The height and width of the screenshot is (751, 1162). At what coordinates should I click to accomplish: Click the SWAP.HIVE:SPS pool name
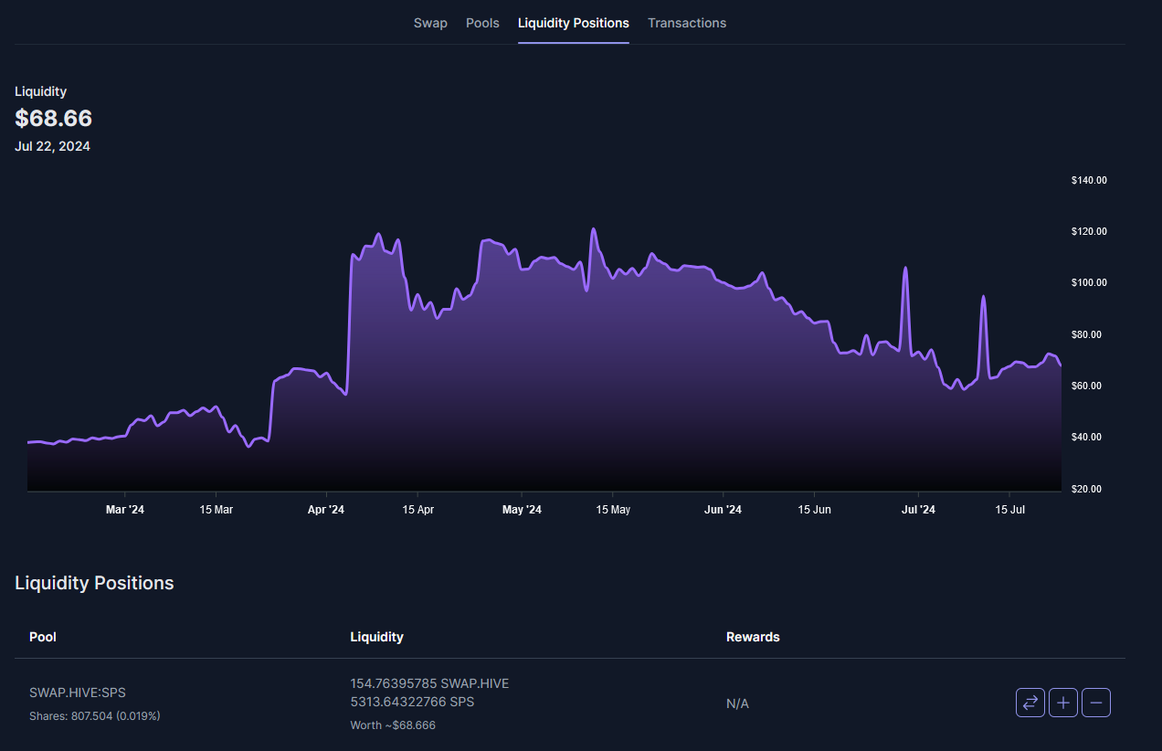pos(78,693)
